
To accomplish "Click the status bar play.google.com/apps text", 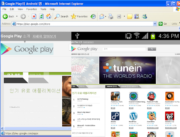I will point(22,133).
